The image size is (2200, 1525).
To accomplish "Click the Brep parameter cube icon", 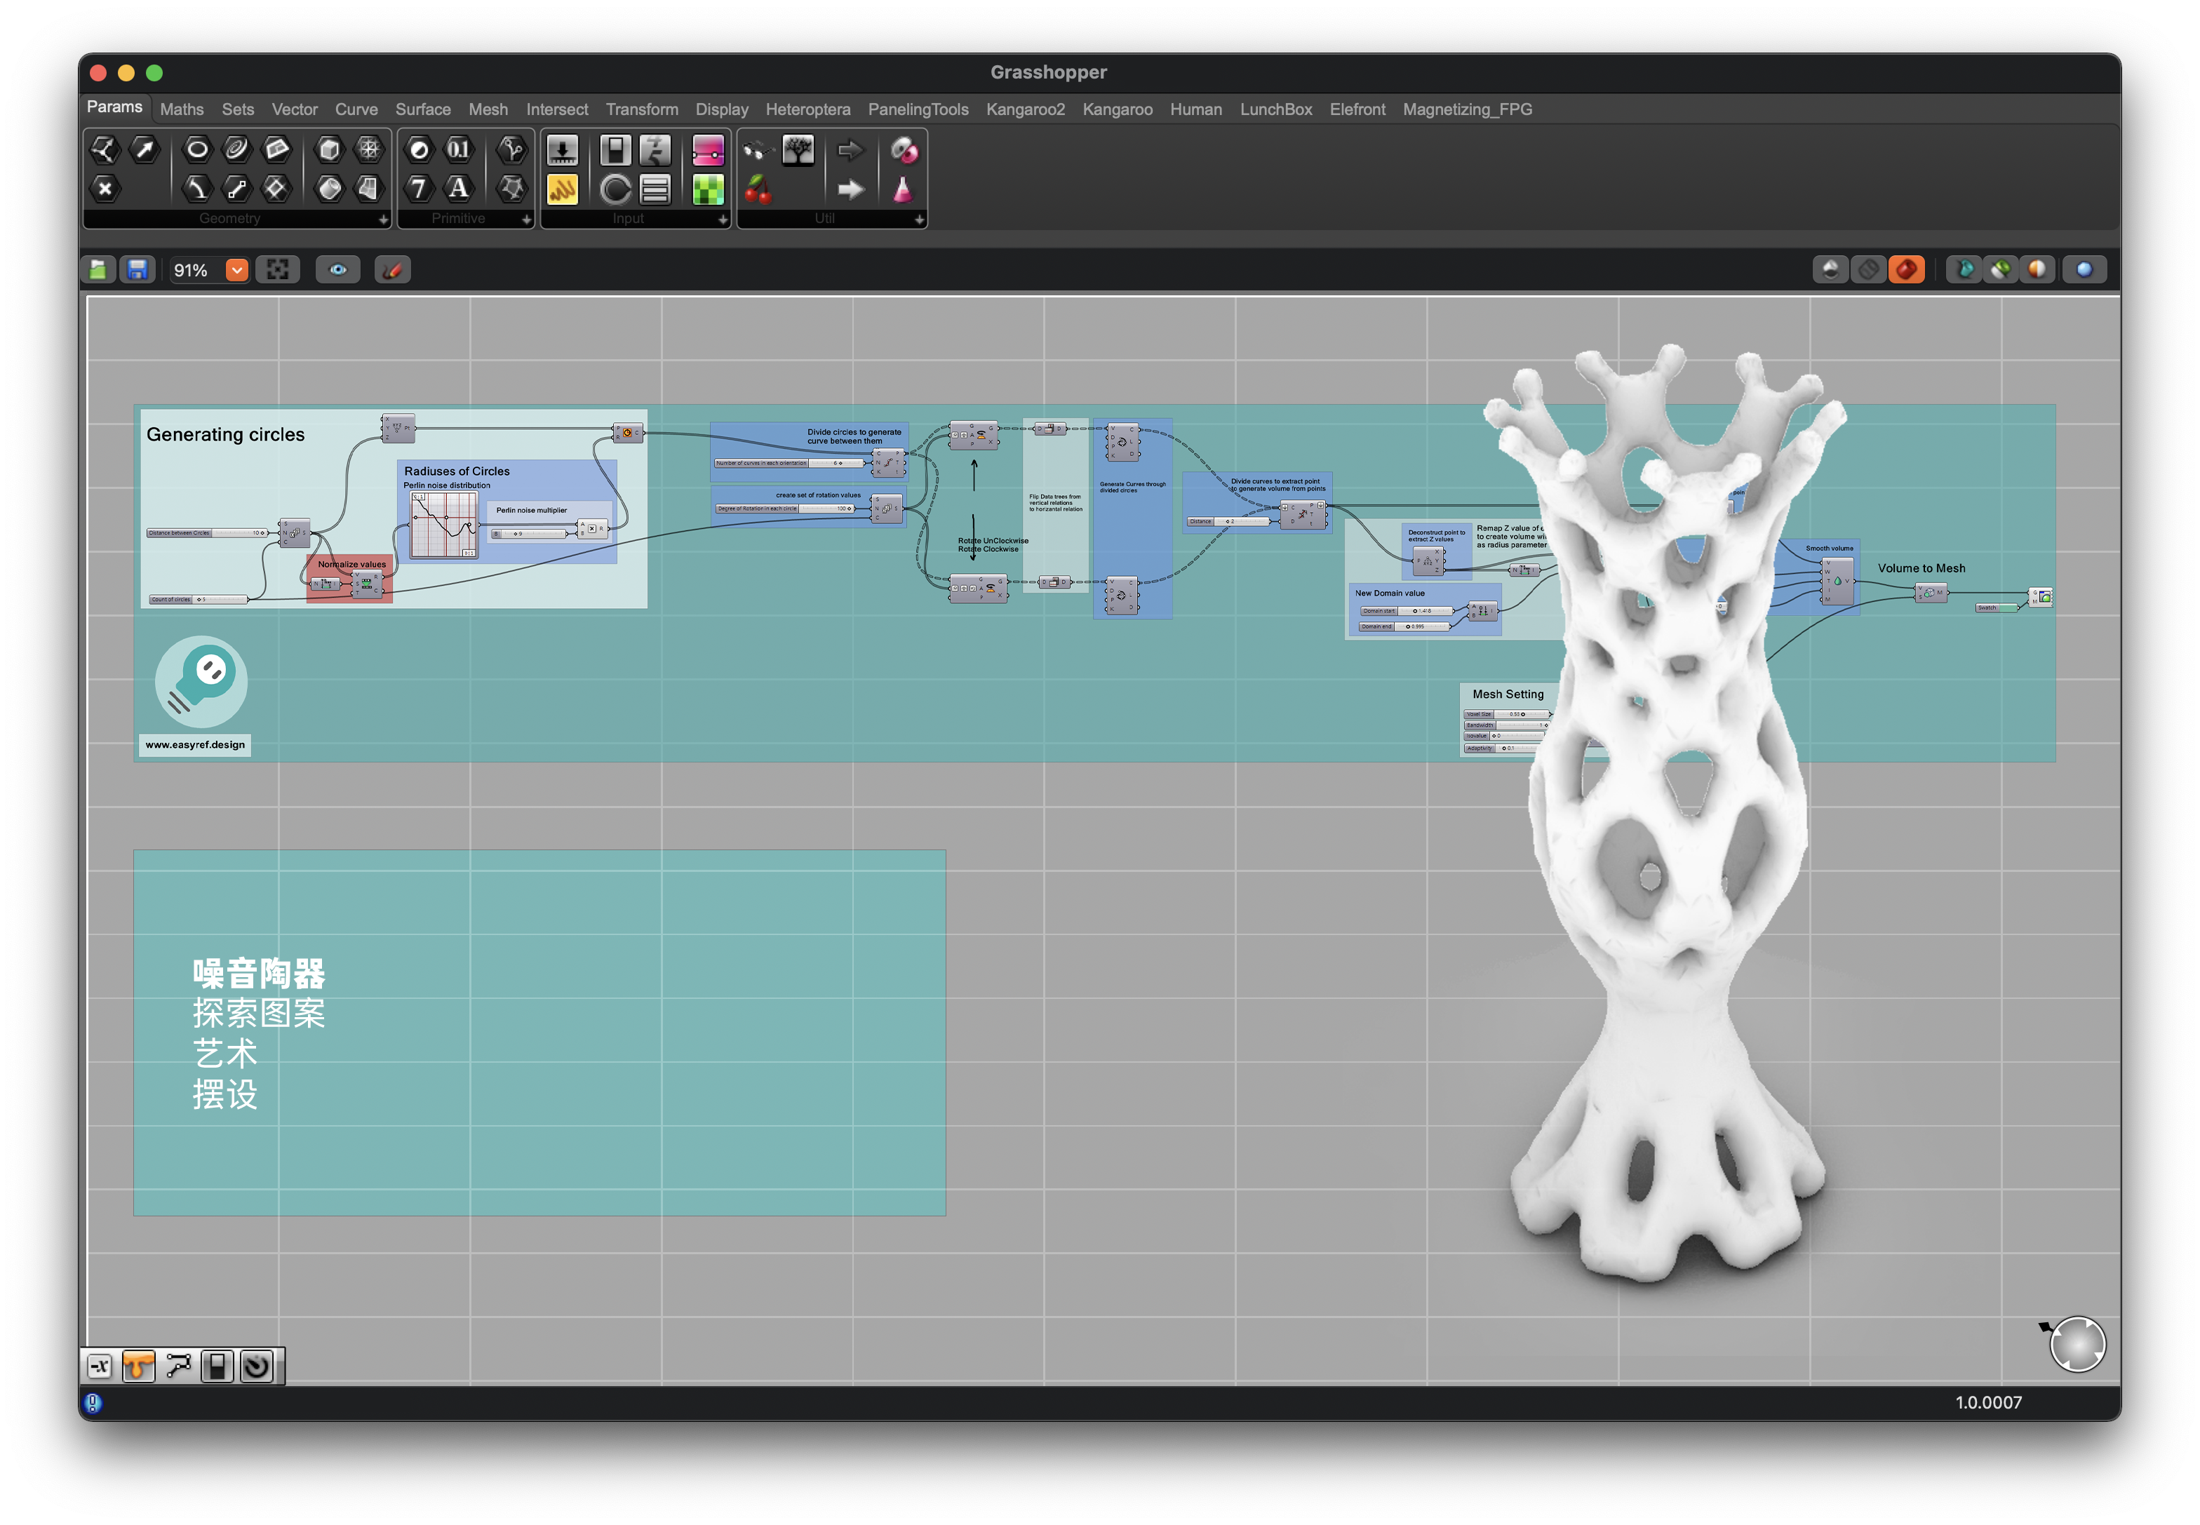I will [x=329, y=149].
